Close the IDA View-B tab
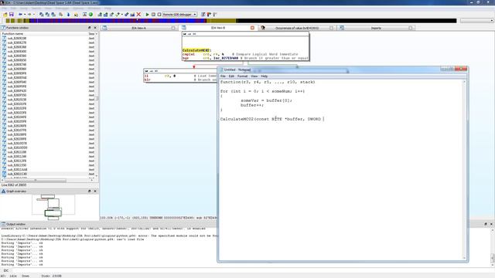The height and width of the screenshot is (278, 495). coord(252,28)
